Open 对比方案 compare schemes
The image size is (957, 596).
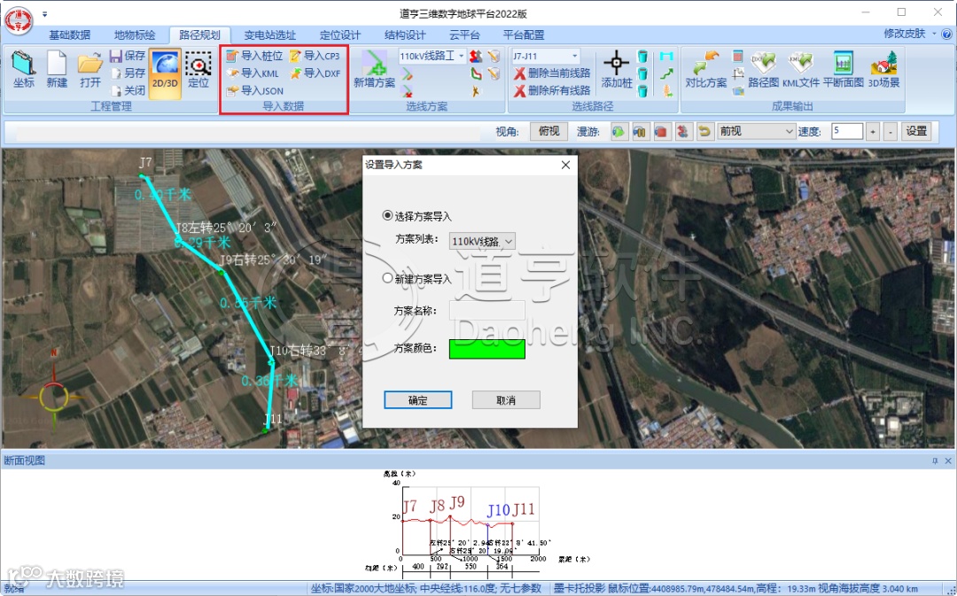point(705,70)
